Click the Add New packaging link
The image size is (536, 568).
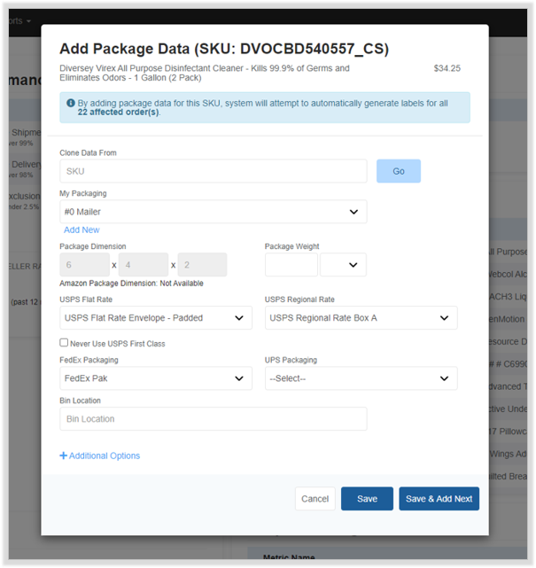[x=82, y=230]
